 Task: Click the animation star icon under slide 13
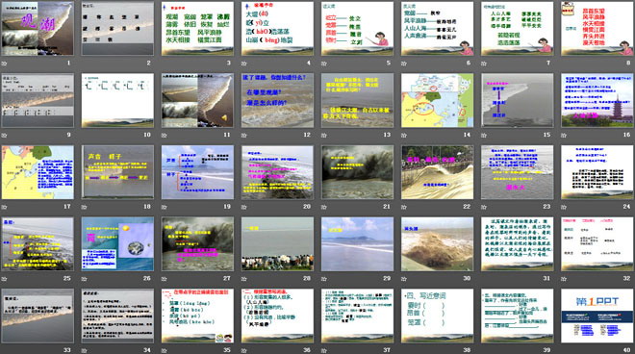tap(324, 136)
